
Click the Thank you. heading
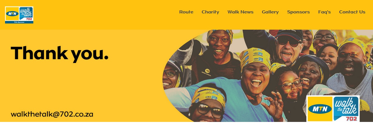point(59,53)
